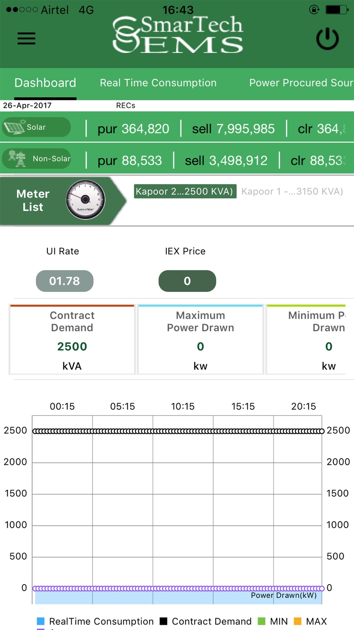Tap the IEX Price 0 button

(187, 281)
